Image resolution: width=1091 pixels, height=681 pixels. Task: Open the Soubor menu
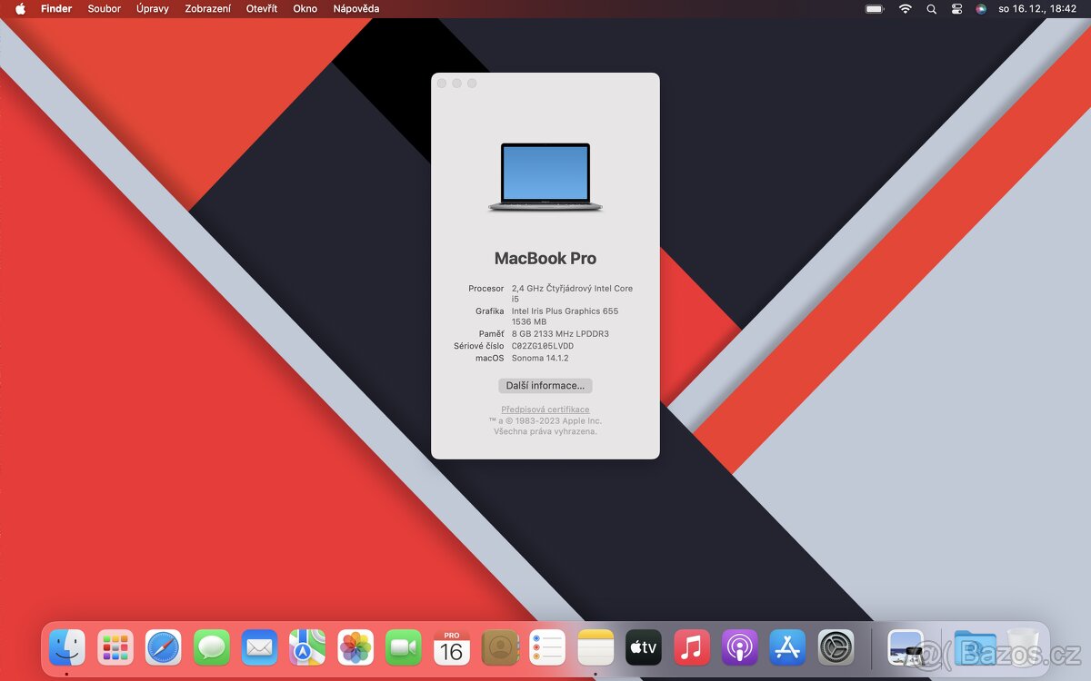104,9
